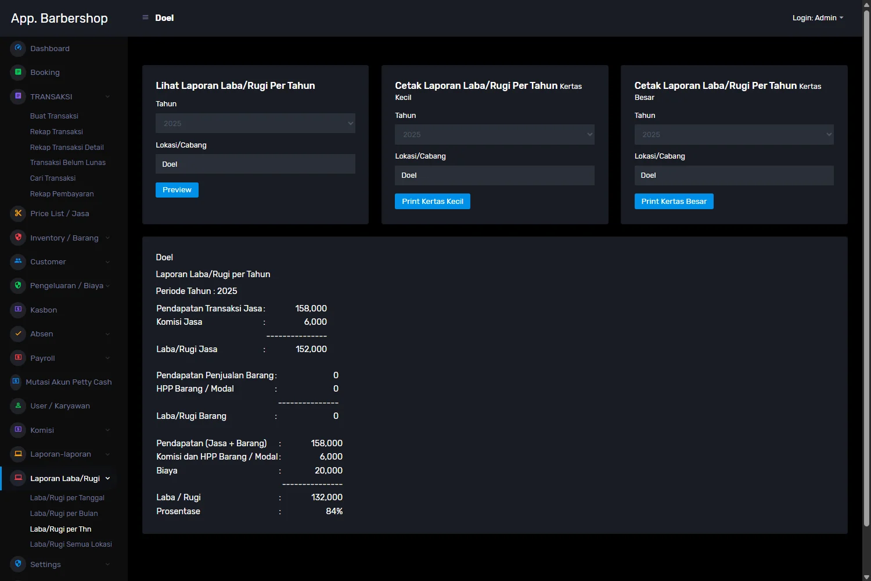This screenshot has height=581, width=871.
Task: Select Laba/Rugi per Bulan submenu
Action: point(64,514)
